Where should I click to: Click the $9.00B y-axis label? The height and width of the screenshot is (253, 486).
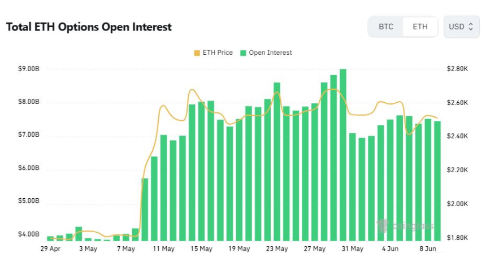(28, 69)
